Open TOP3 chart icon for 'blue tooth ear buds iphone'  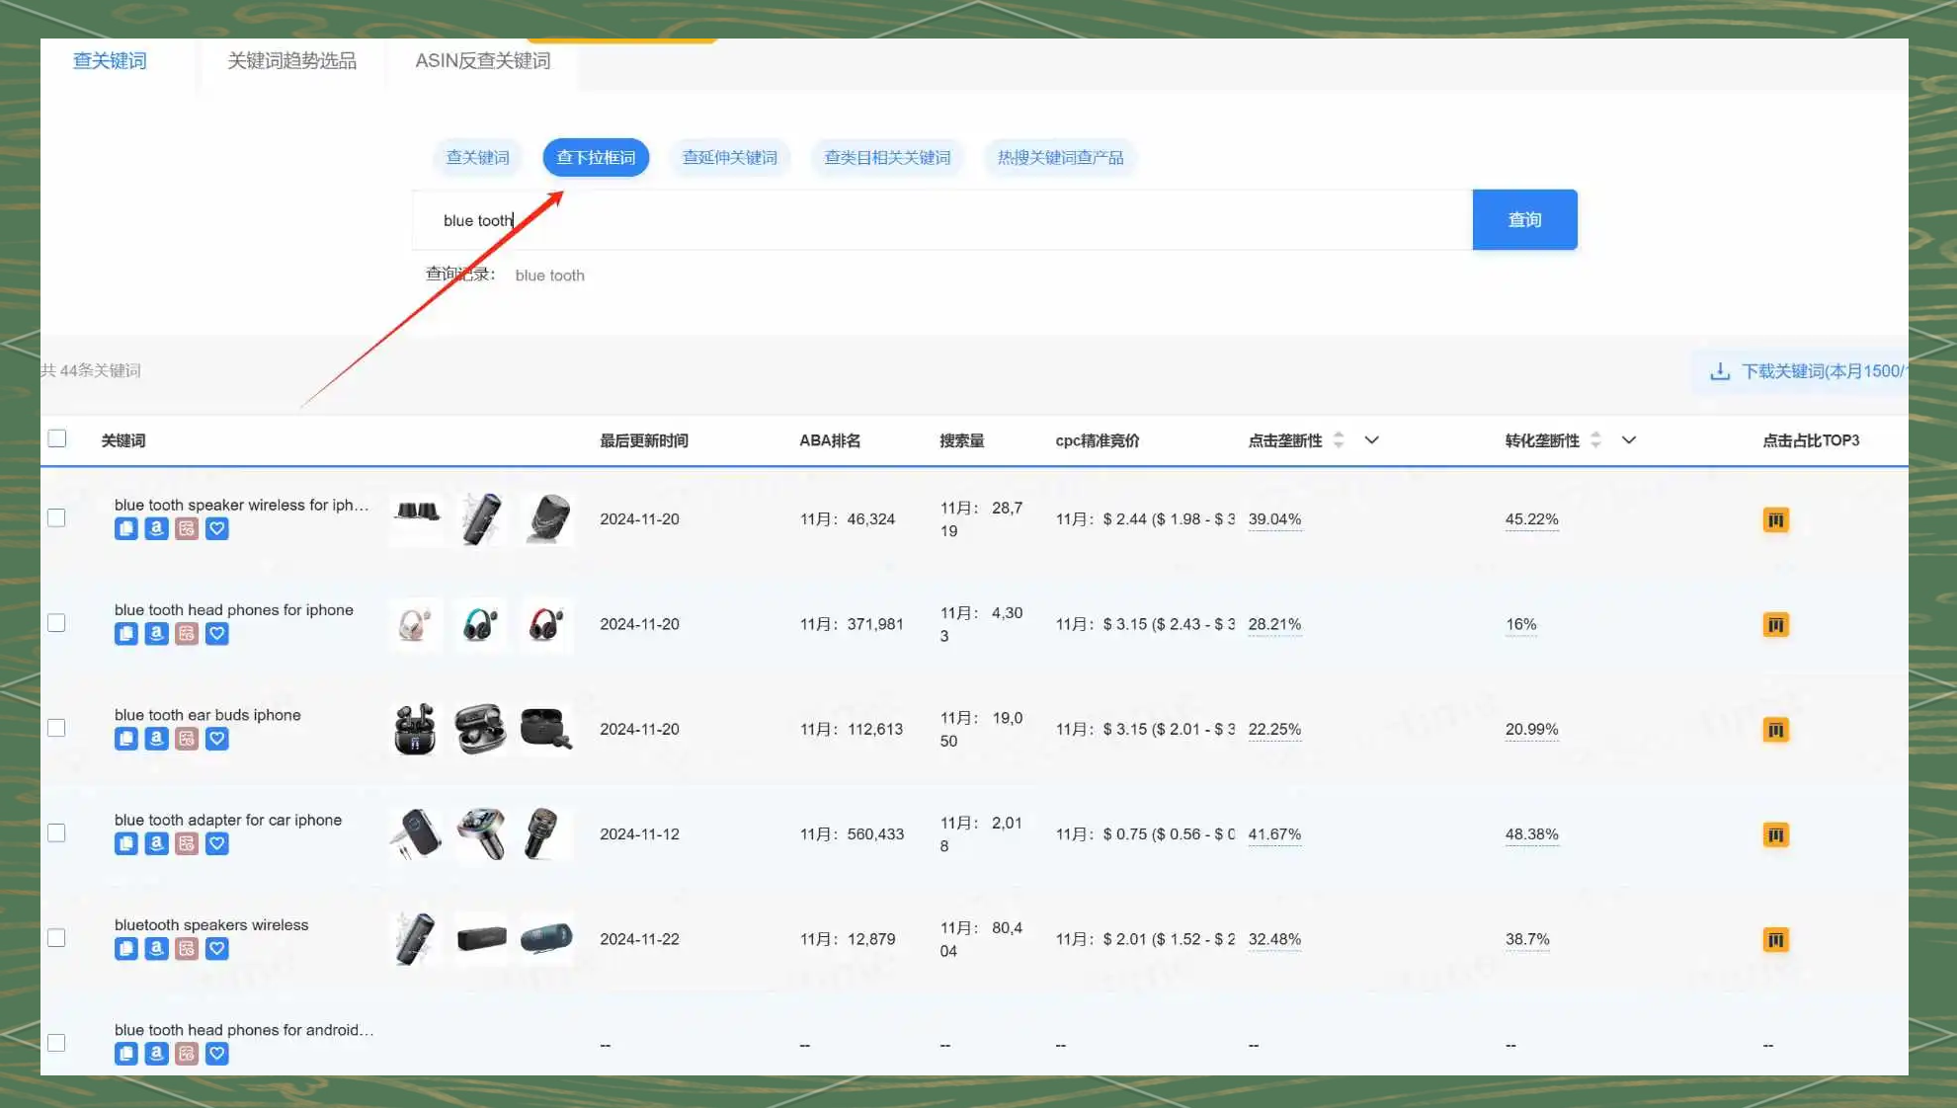pos(1775,730)
